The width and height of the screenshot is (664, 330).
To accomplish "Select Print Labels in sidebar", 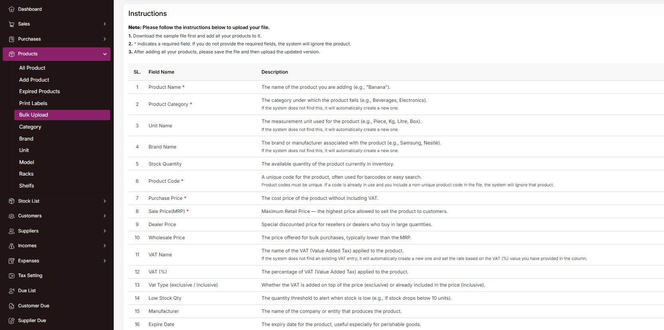I will (33, 103).
